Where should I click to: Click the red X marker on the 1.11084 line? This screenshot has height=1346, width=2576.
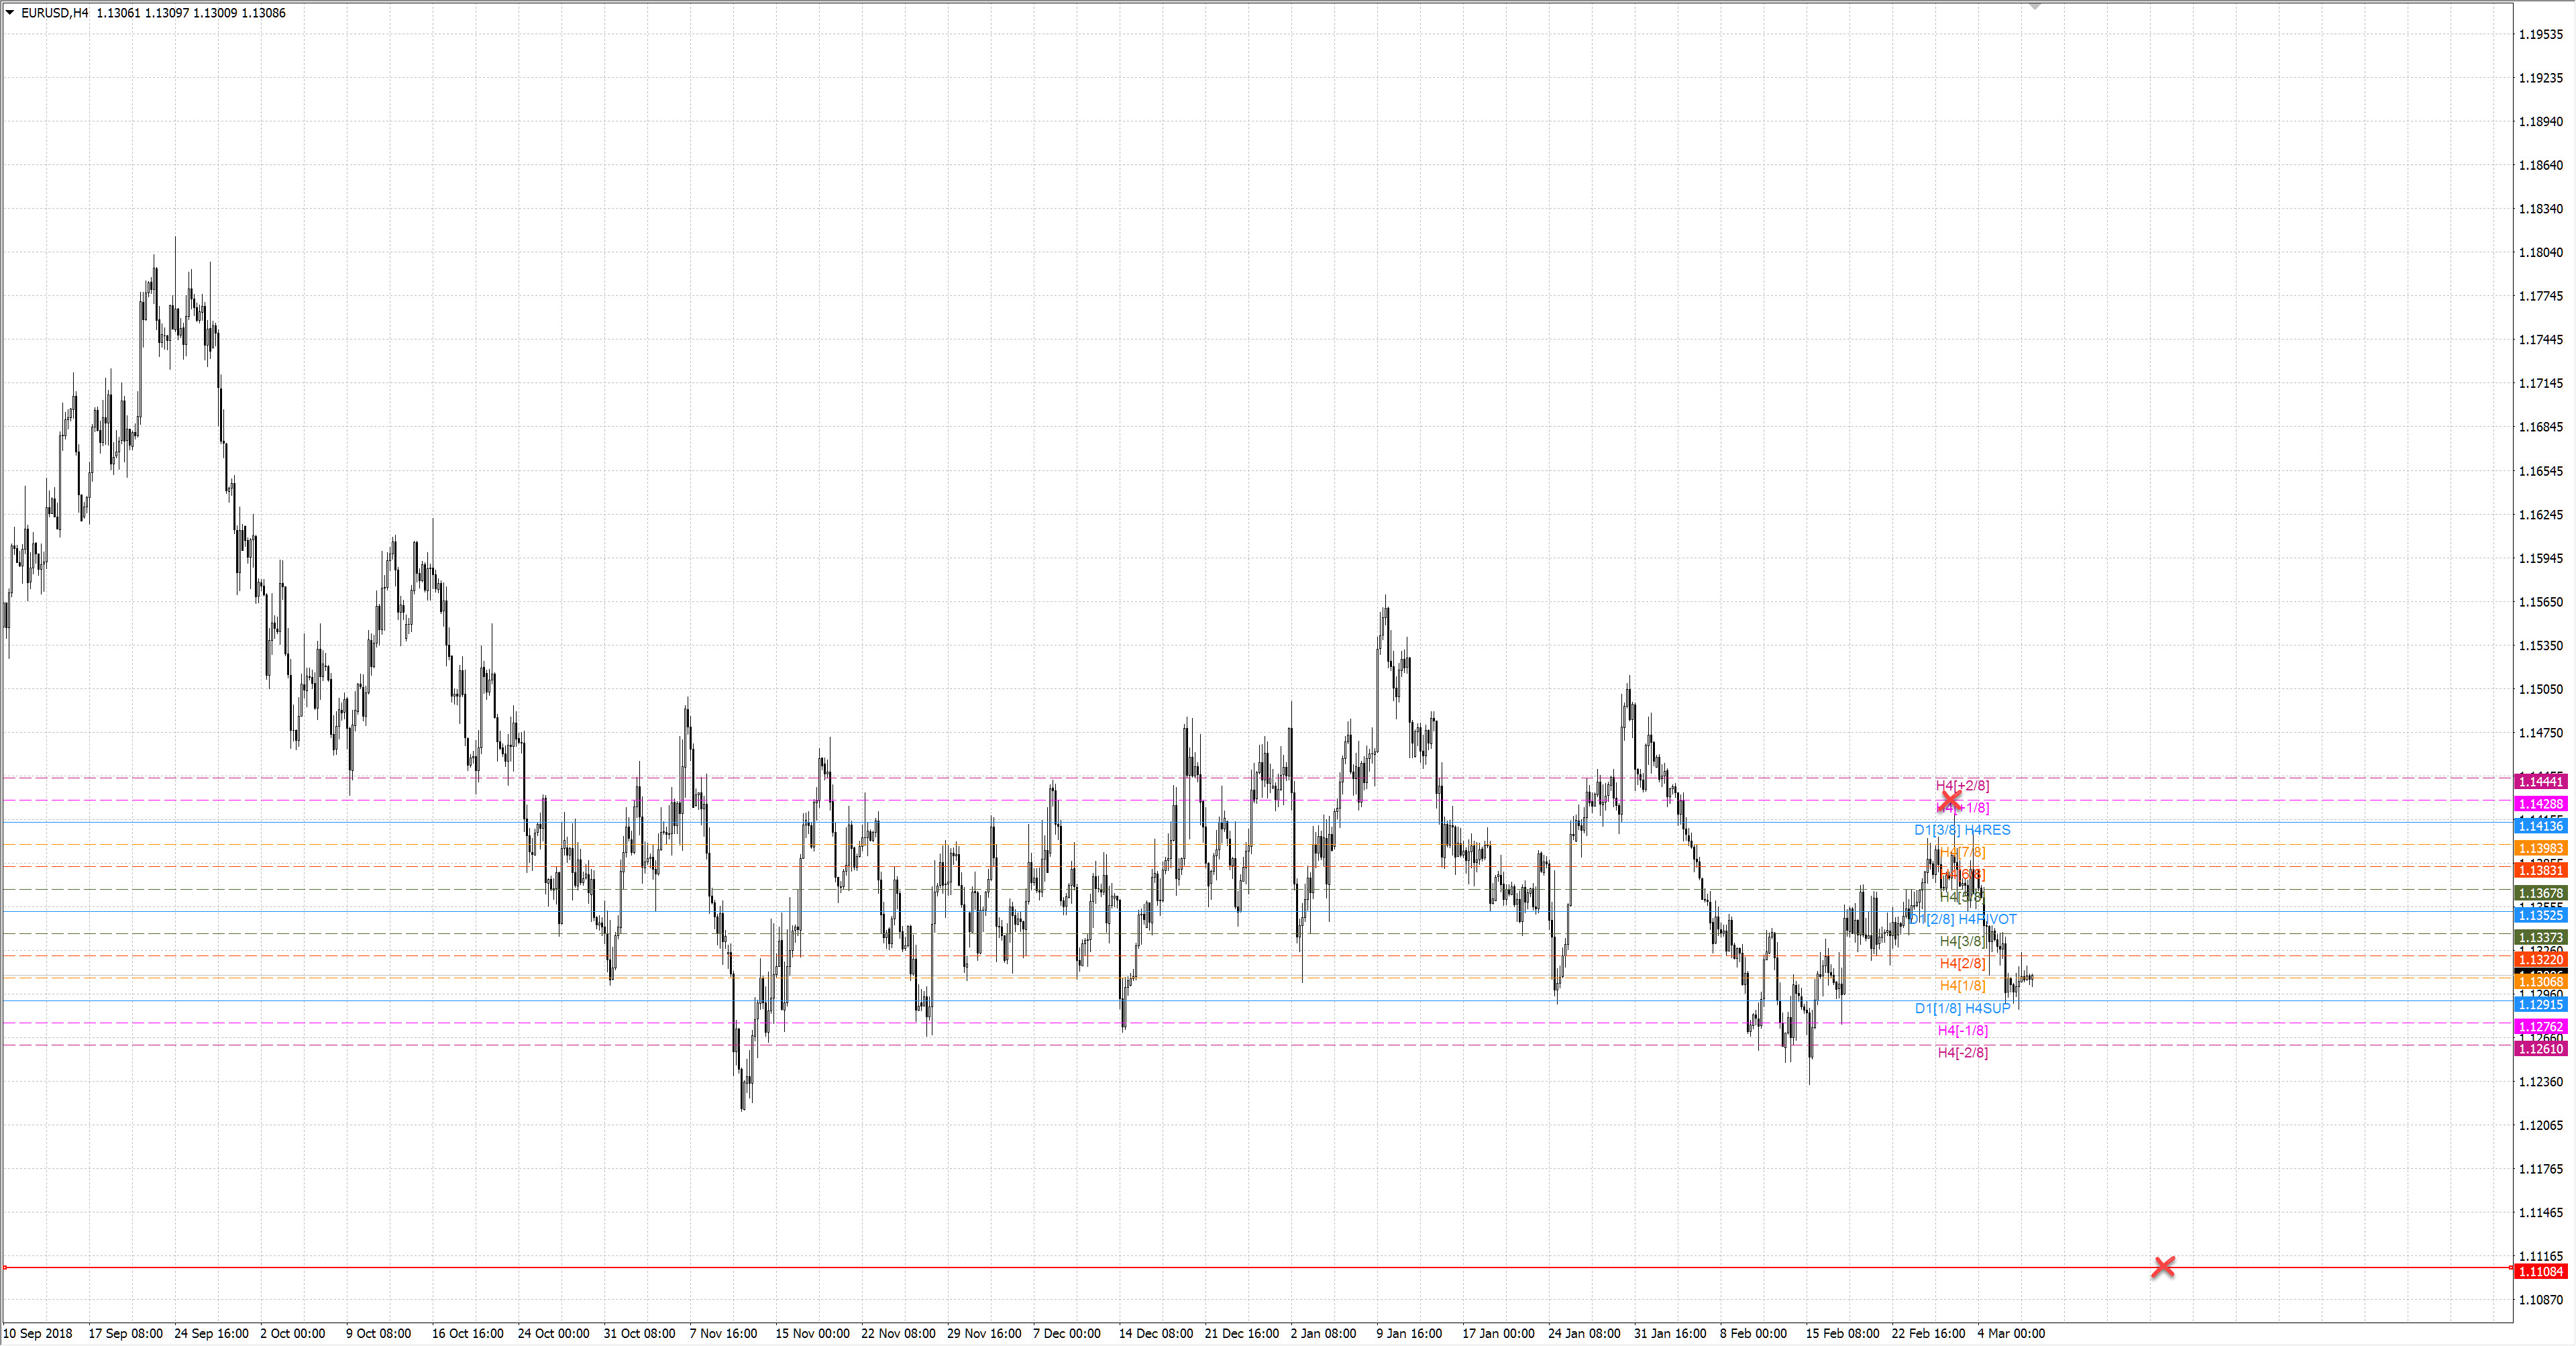click(x=2163, y=1267)
